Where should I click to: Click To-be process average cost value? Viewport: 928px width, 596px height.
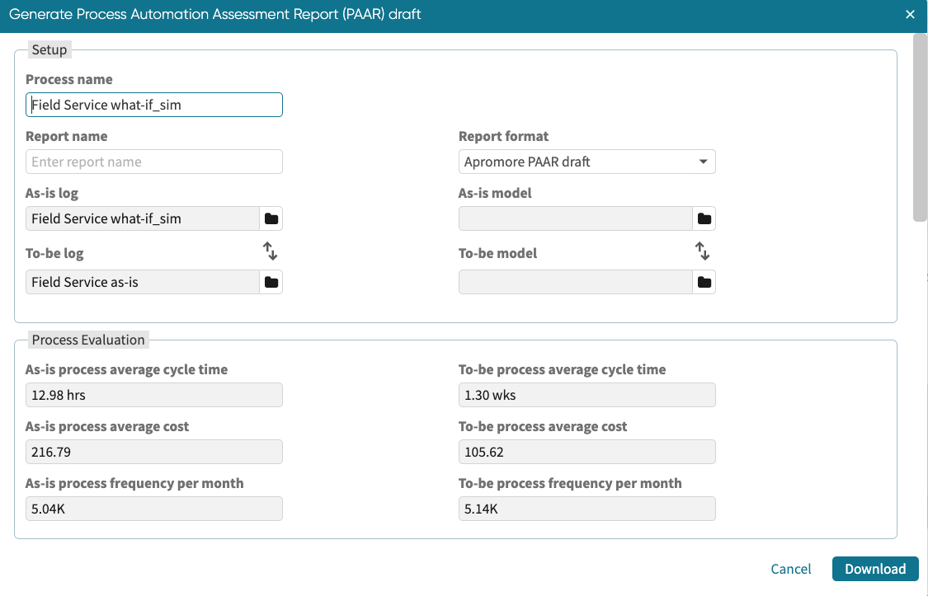pyautogui.click(x=586, y=452)
